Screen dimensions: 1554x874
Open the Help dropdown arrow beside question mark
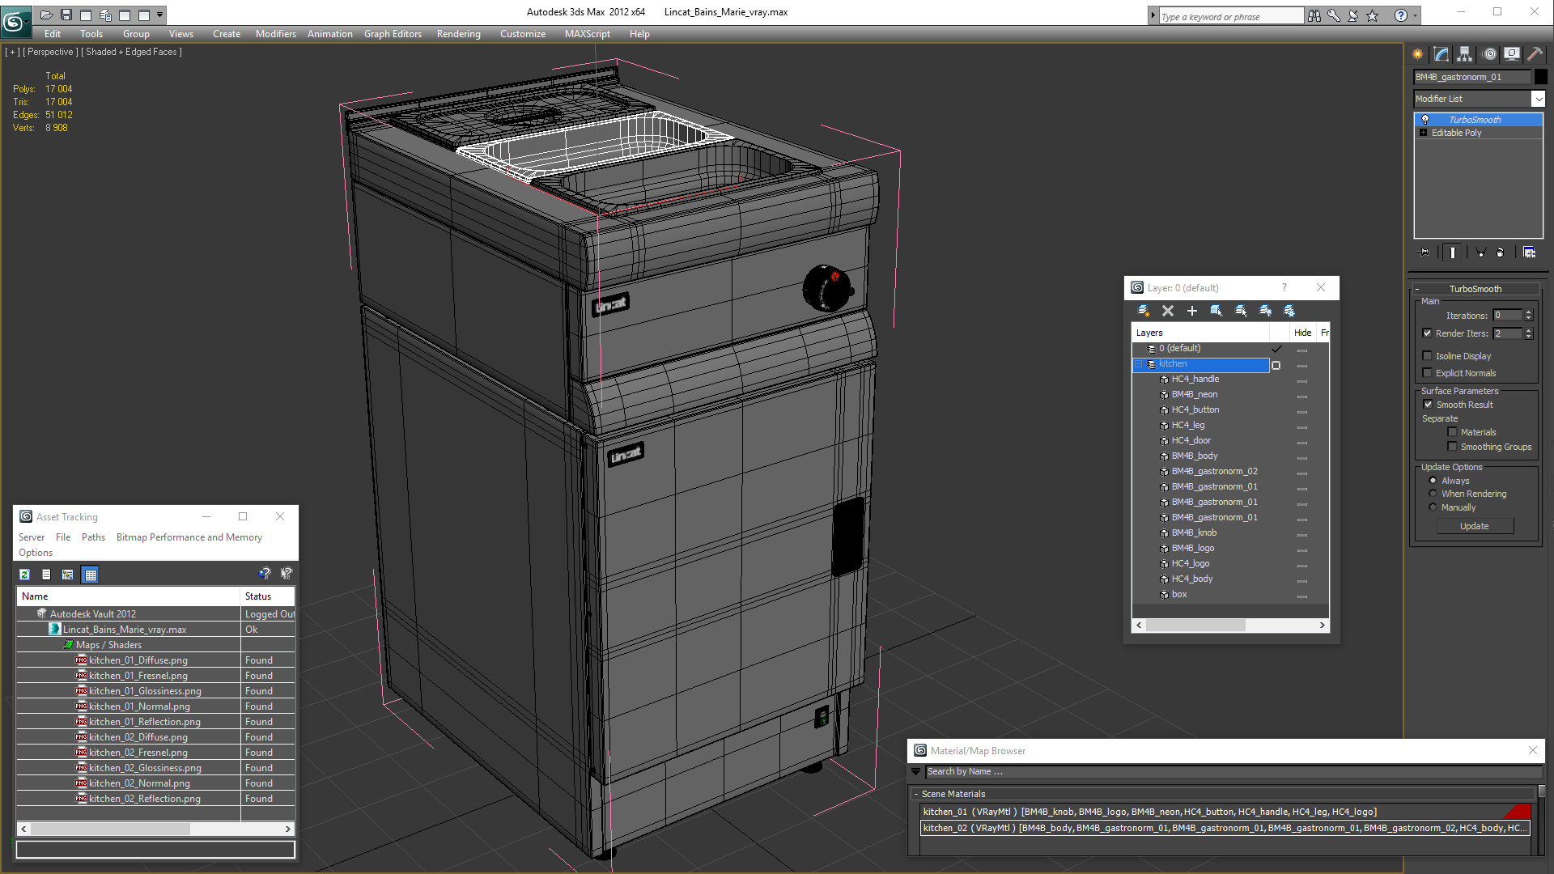pos(1415,15)
